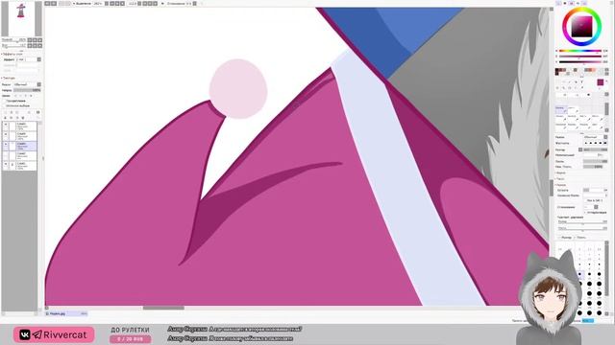This screenshot has height=345, width=615.
Task: Open the Выделение dropdown in top toolbar
Action: point(81,3)
